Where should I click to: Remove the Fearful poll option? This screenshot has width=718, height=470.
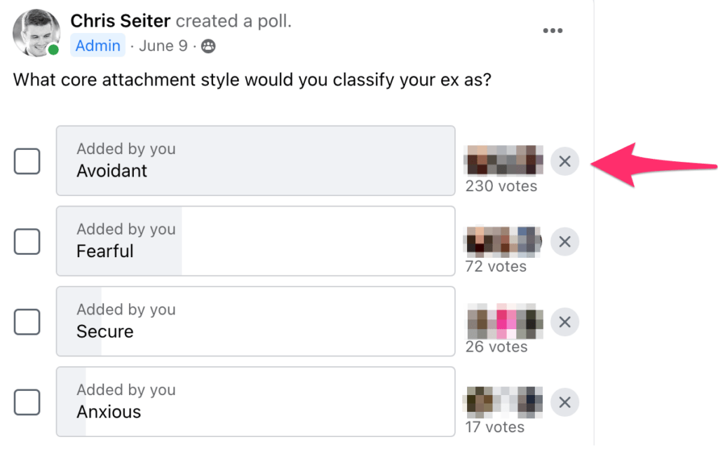564,242
